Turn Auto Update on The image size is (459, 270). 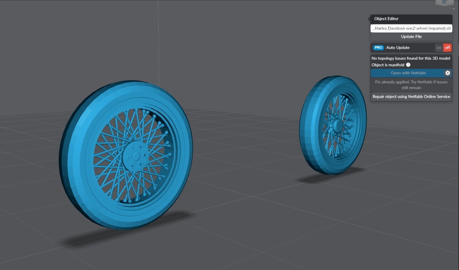(x=439, y=48)
